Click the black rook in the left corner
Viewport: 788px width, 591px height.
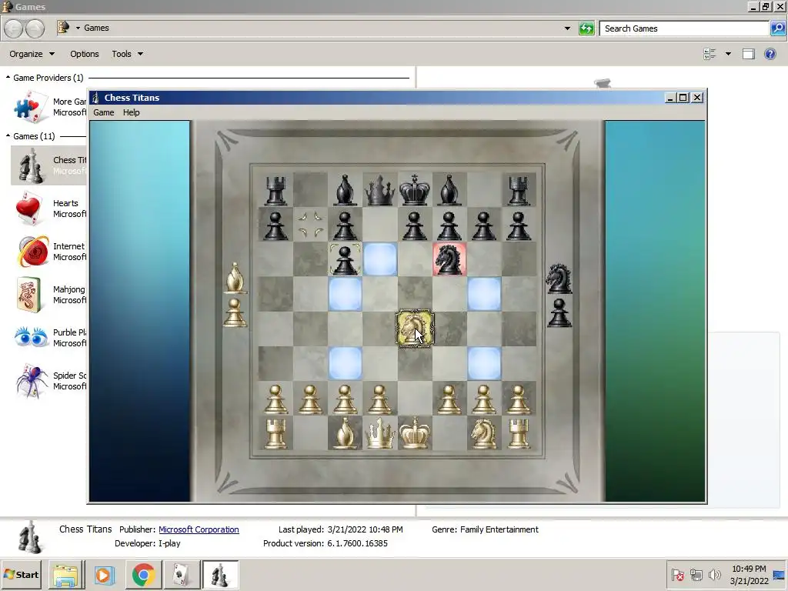click(275, 191)
